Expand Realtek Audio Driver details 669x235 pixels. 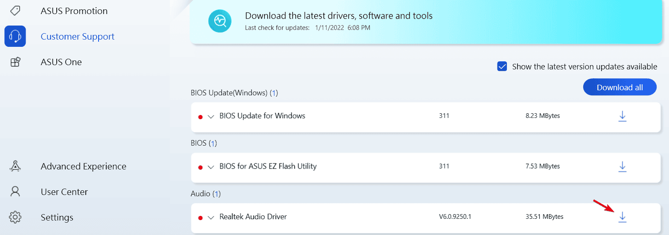click(x=211, y=218)
